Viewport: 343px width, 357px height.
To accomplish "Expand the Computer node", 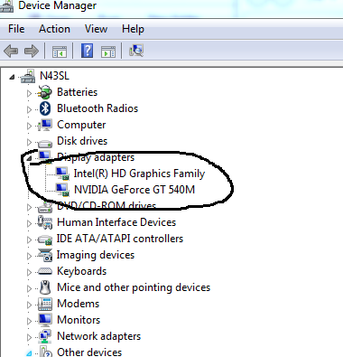I will (29, 126).
